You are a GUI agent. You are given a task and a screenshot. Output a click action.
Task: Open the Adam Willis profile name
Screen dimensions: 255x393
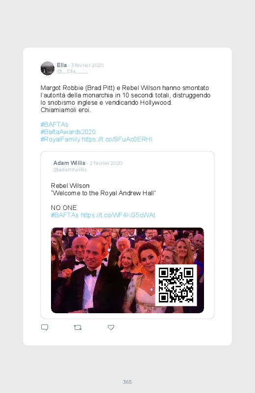pyautogui.click(x=69, y=163)
